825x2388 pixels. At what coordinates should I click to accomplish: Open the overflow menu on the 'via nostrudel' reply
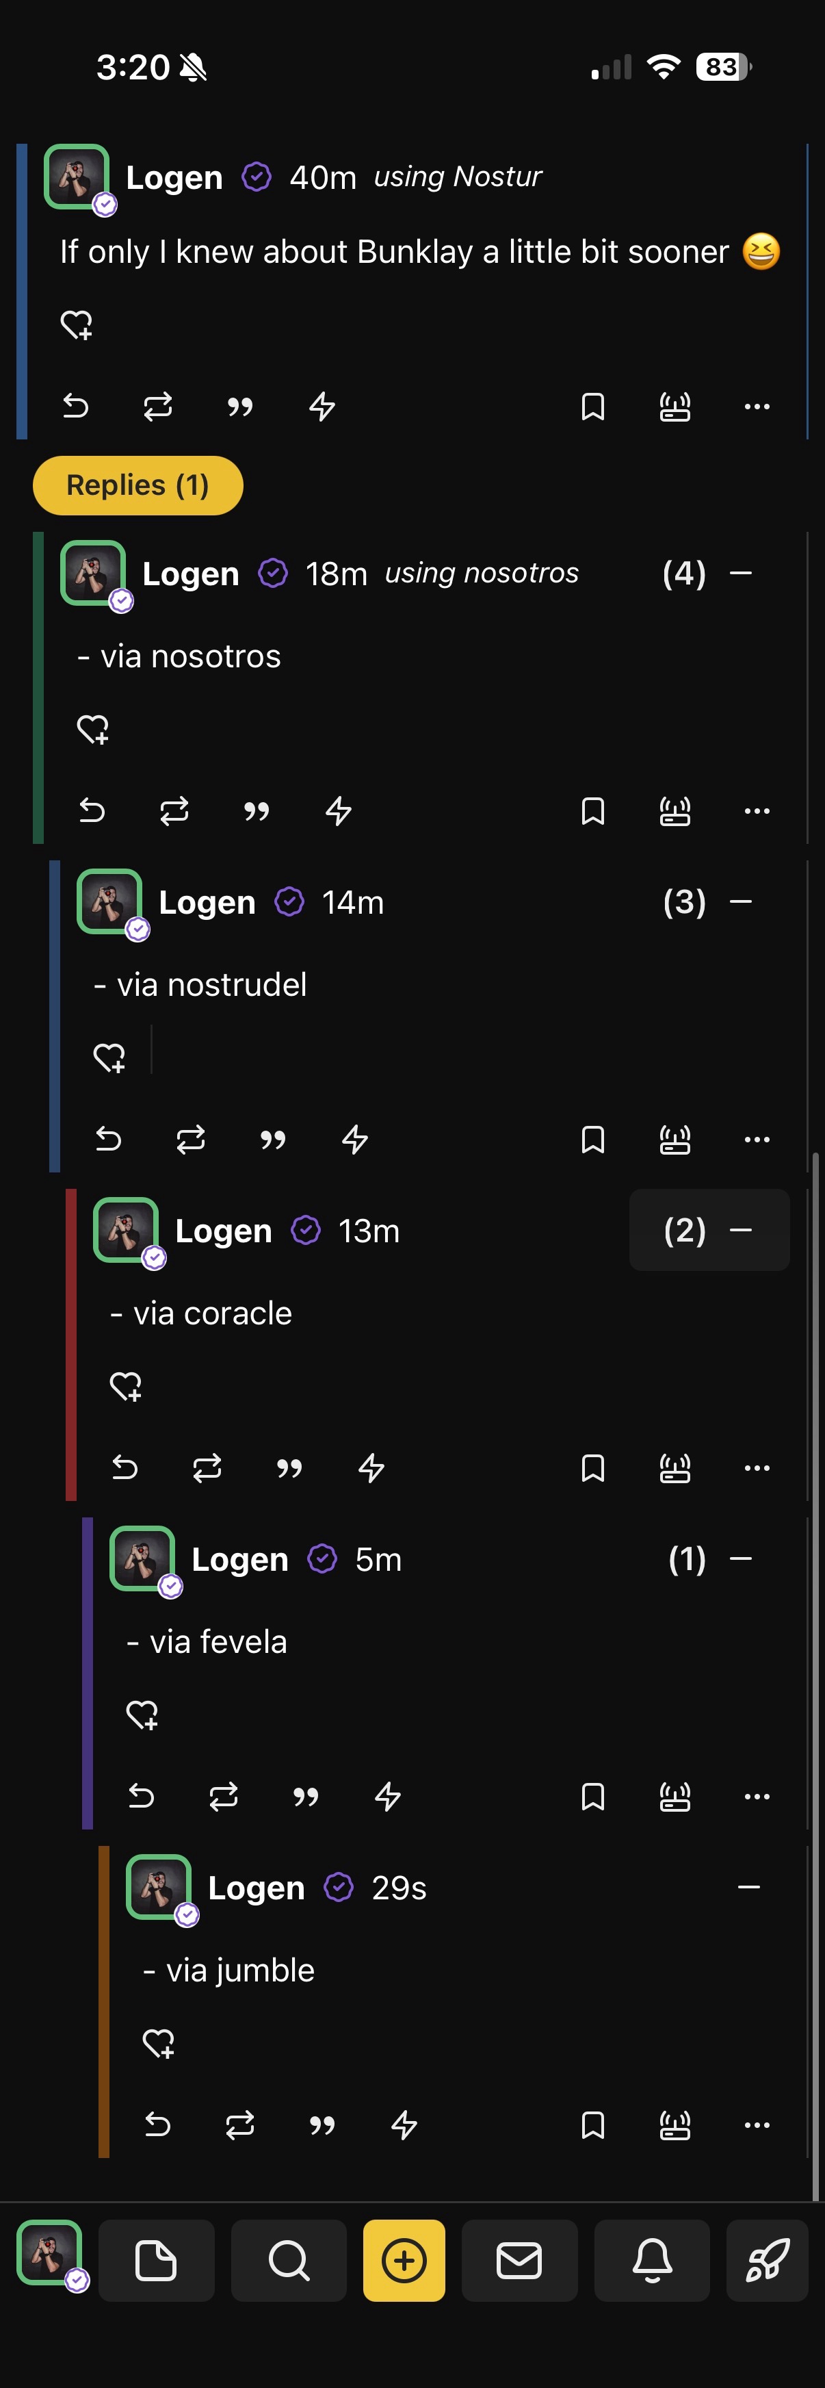[x=757, y=1140]
